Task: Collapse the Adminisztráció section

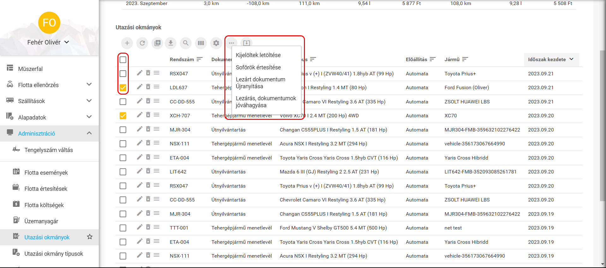Action: (89, 133)
